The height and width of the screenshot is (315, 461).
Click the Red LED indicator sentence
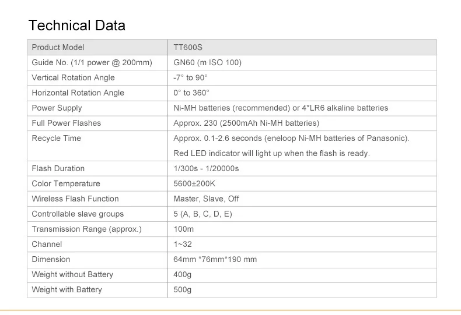pyautogui.click(x=271, y=153)
